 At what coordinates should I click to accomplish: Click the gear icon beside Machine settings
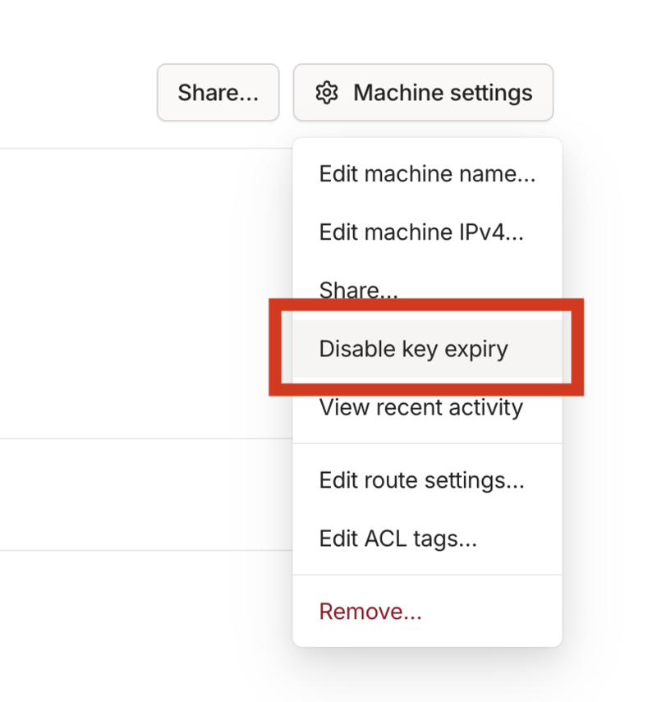pos(327,93)
